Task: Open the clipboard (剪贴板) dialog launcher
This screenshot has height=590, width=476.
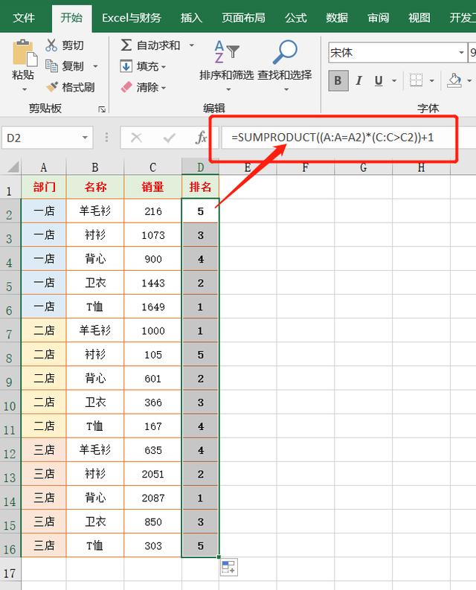Action: click(102, 109)
